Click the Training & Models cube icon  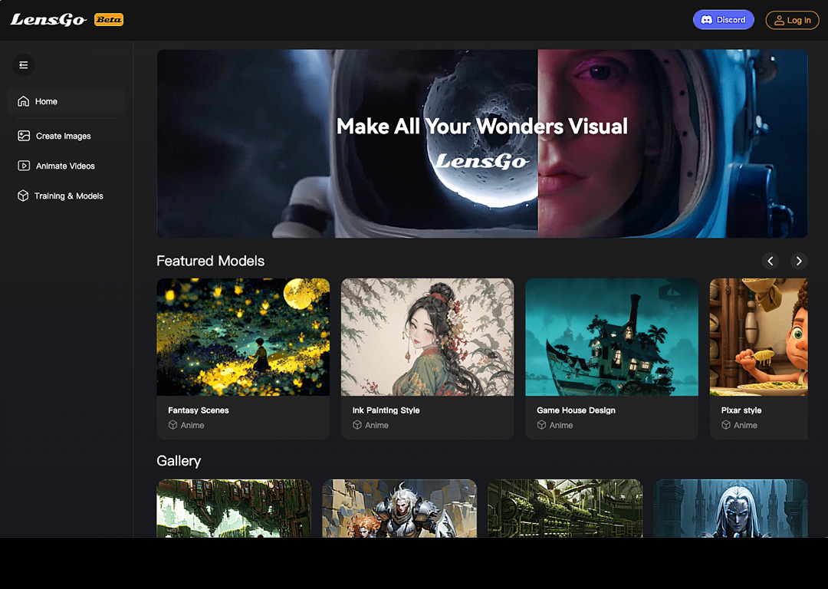coord(23,196)
